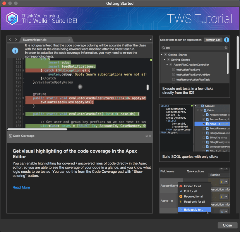240x232 pixels.
Task: Choose 'Hidden for all' from the quick actions menu
Action: tap(194, 186)
